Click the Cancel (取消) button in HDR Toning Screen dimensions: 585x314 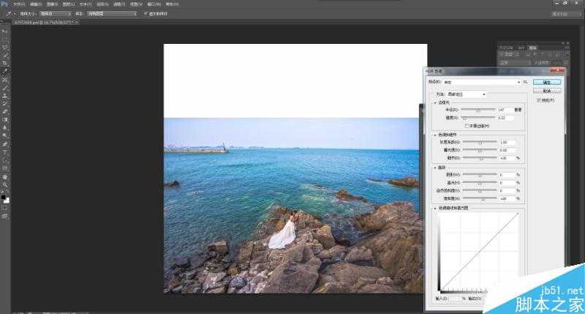pyautogui.click(x=547, y=91)
